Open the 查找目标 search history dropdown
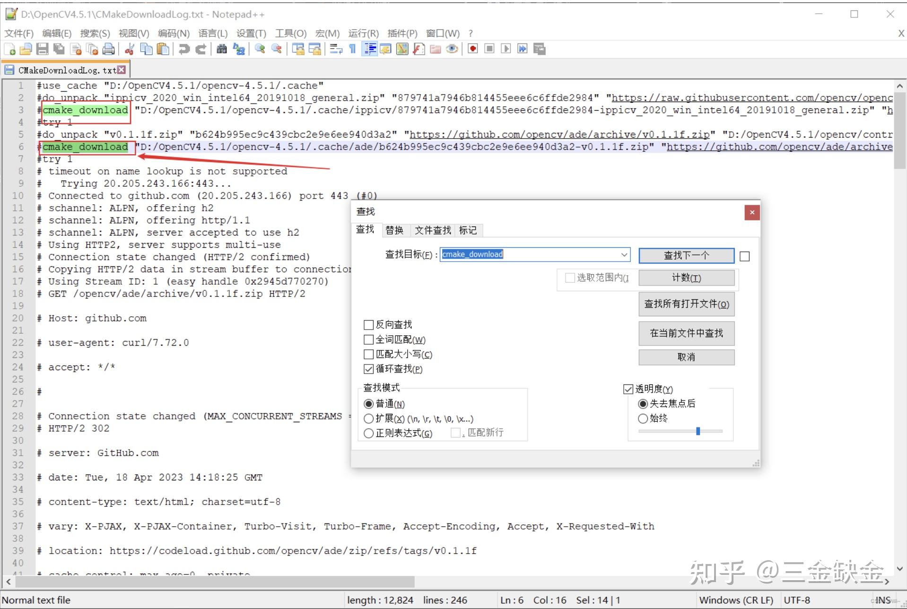 (624, 254)
